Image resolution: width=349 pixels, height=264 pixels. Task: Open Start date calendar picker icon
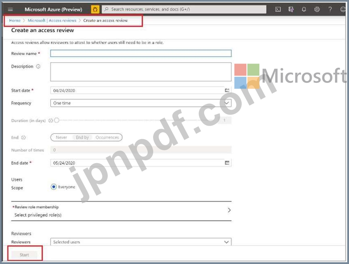point(227,90)
